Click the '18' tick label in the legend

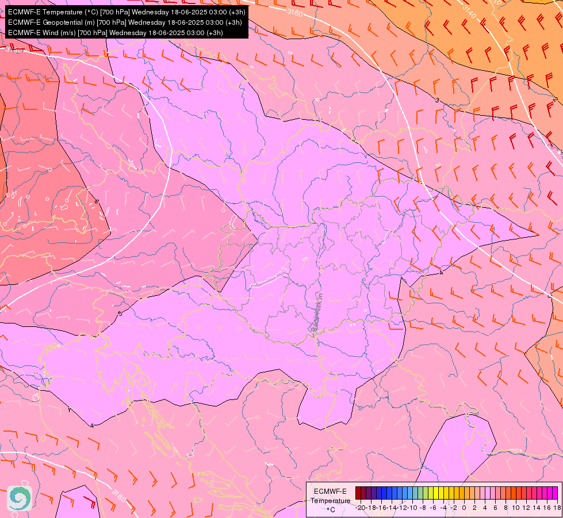point(557,508)
